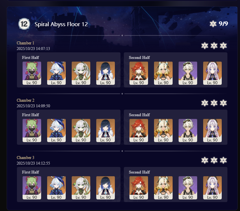
Task: Click middle star of Chamber 3 rating
Action: (x=214, y=160)
